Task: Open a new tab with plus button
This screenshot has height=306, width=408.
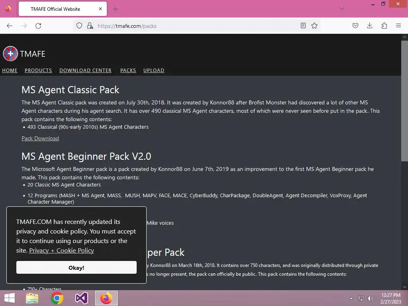Action: point(115,9)
